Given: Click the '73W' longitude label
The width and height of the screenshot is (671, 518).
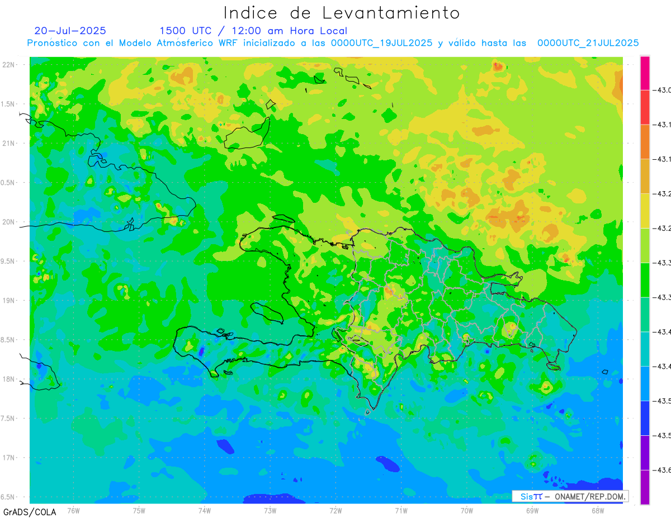Looking at the screenshot, I should 270,511.
